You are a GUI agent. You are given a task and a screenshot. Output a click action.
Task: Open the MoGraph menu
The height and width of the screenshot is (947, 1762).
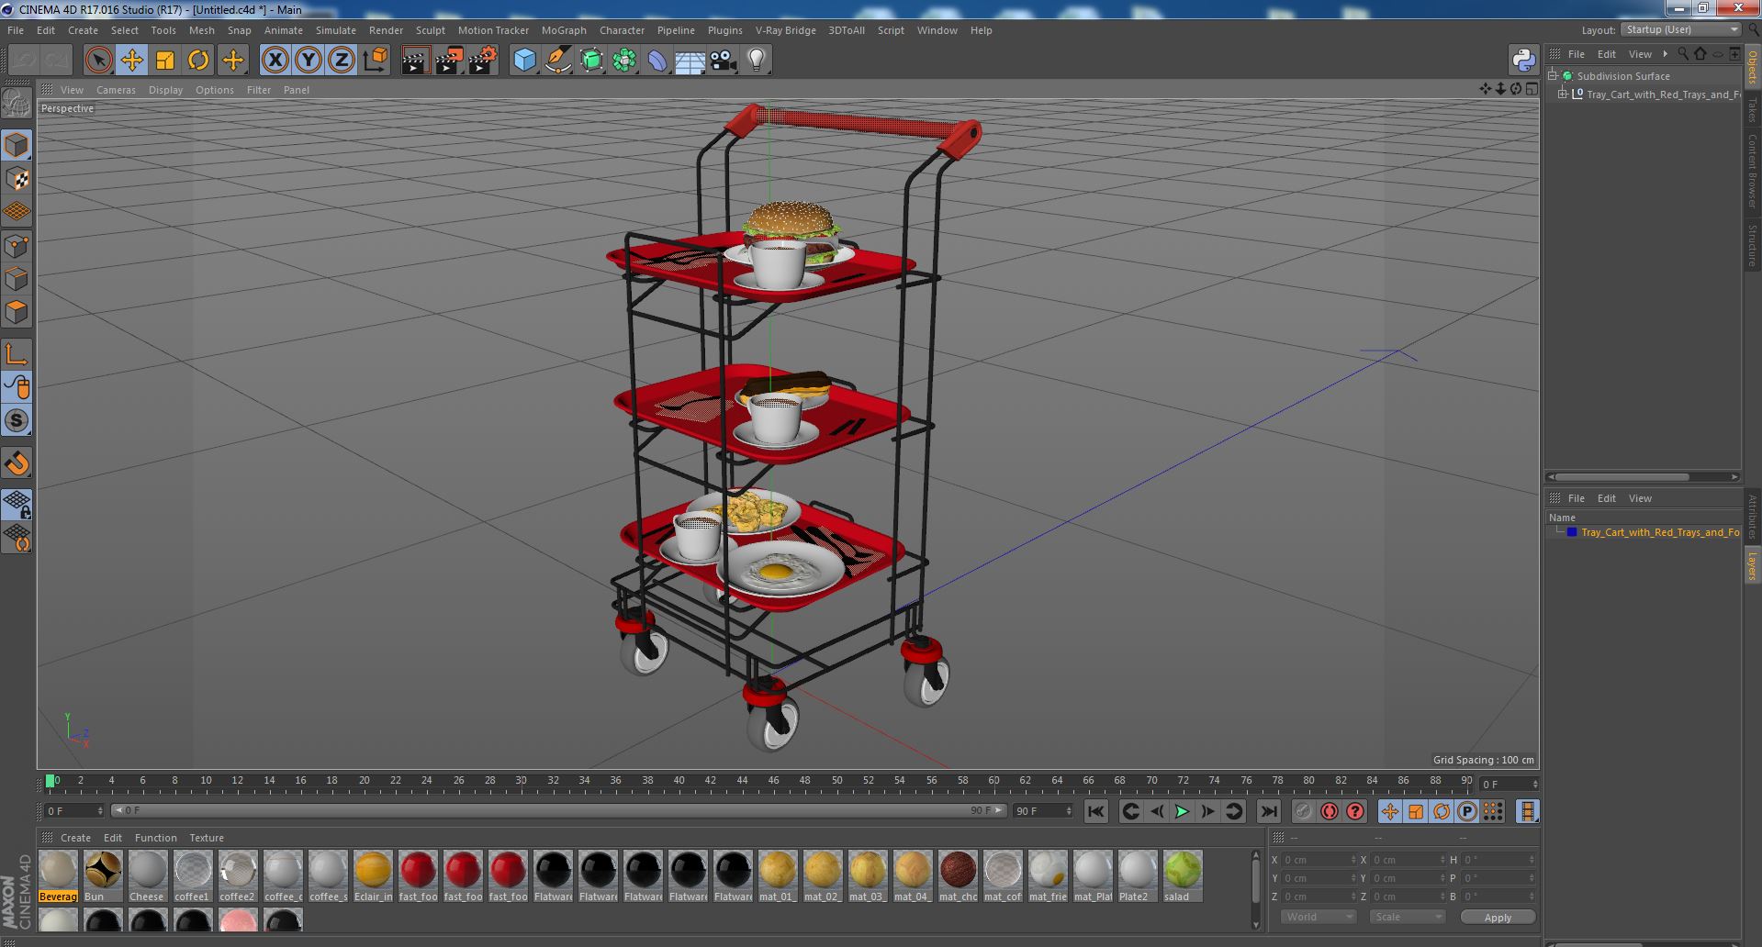(x=564, y=30)
